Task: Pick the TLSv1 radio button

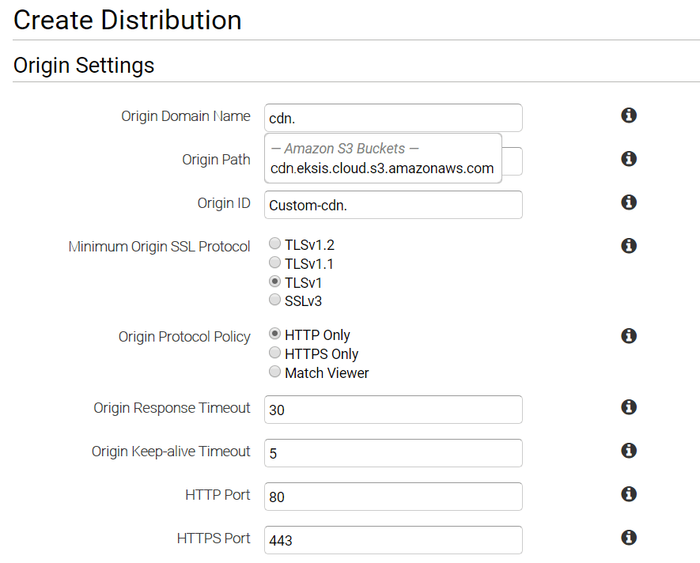Action: point(274,281)
